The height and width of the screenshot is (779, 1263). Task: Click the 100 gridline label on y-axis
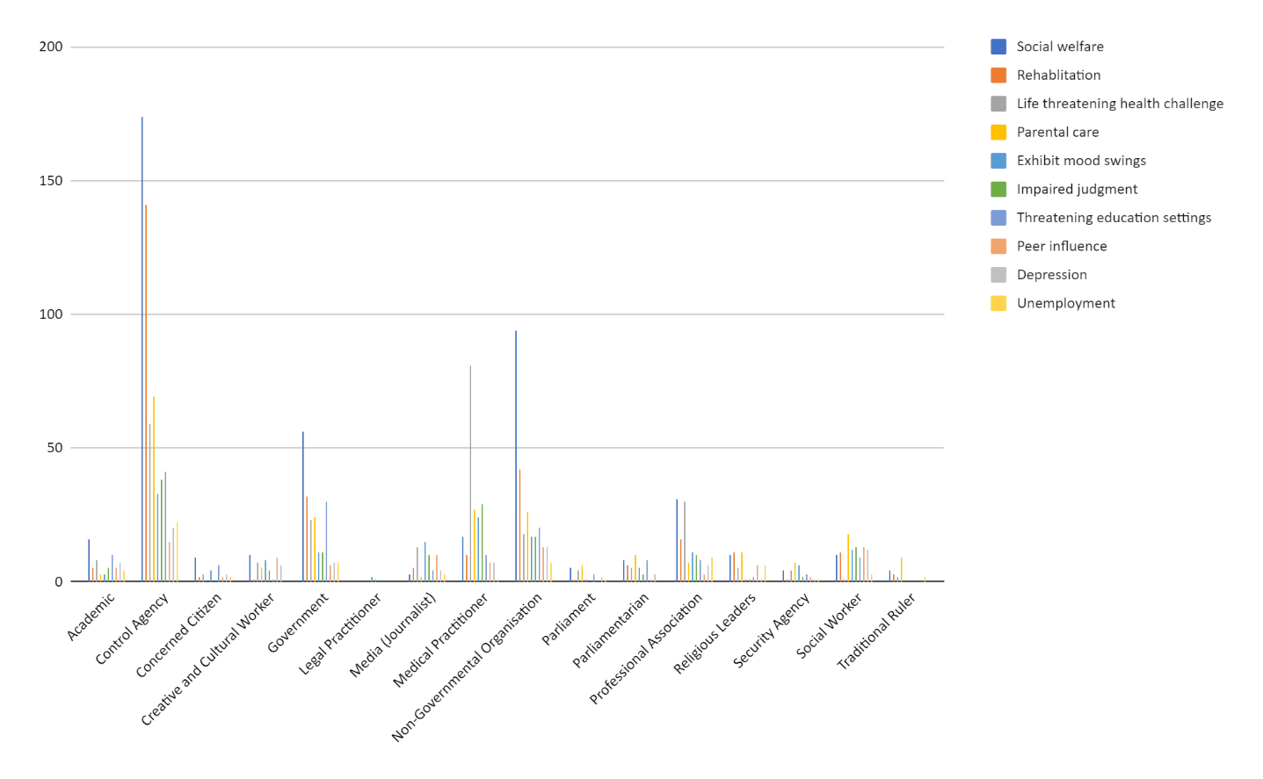tap(51, 314)
